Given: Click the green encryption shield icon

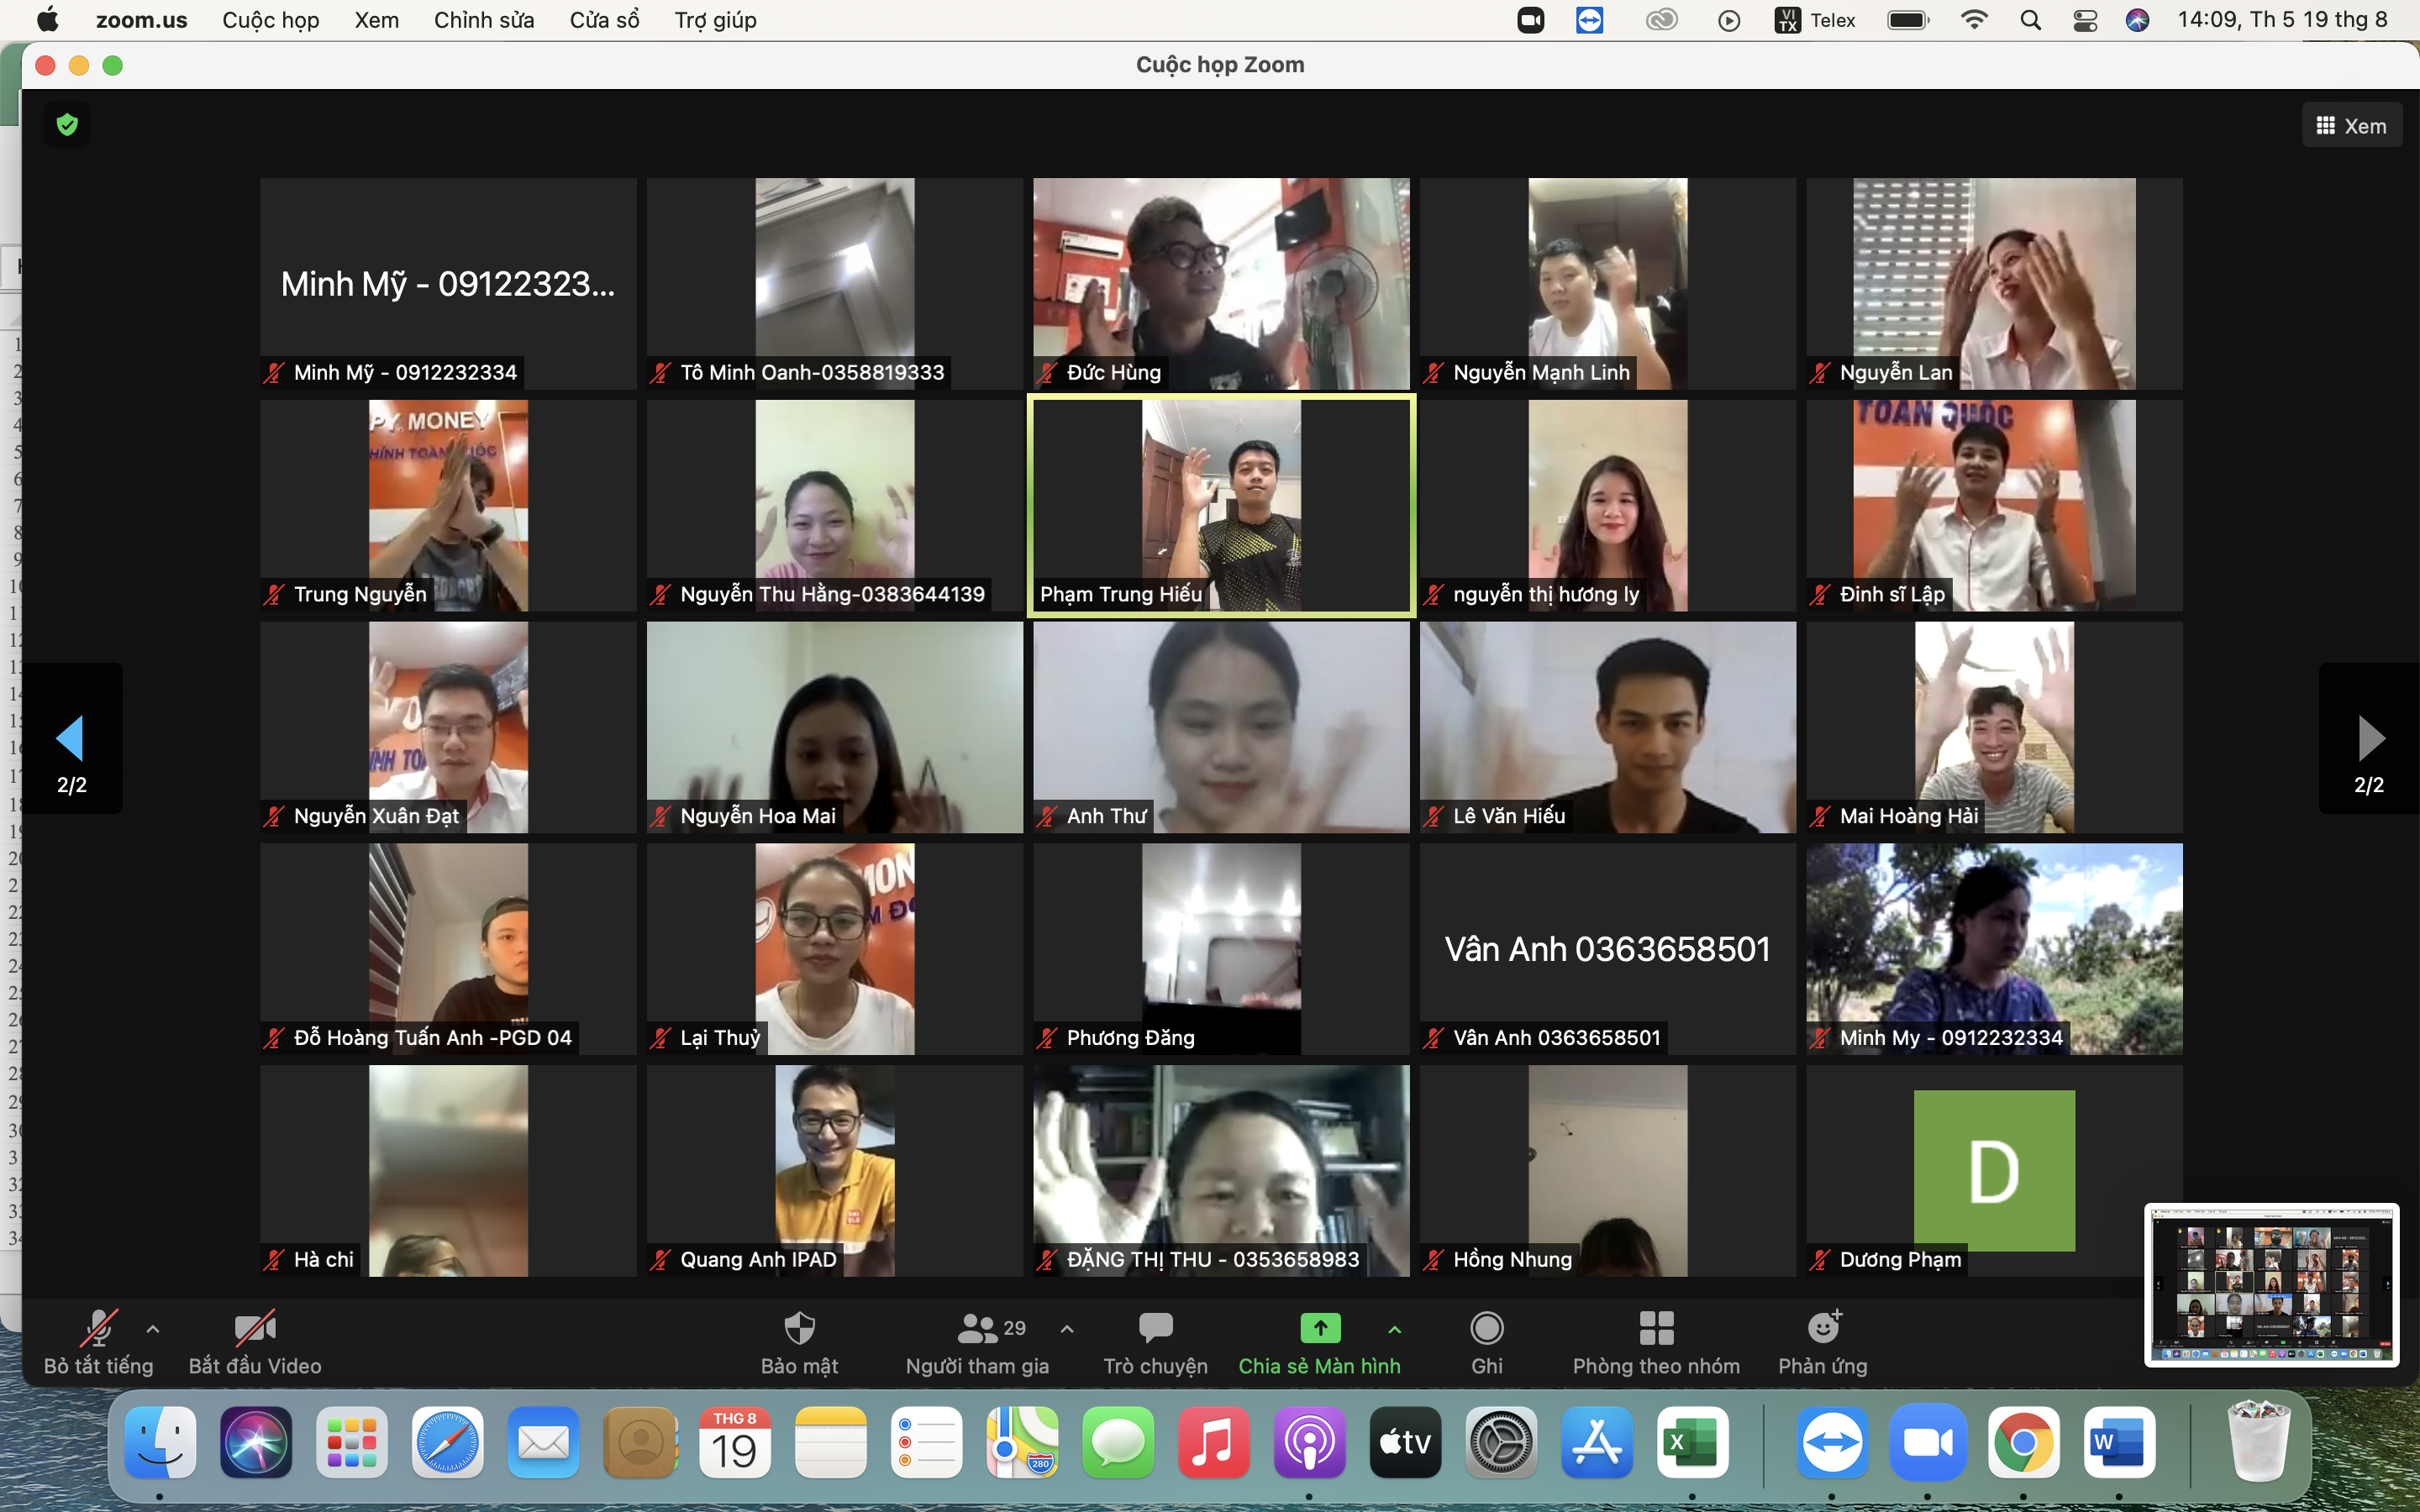Looking at the screenshot, I should 67,125.
